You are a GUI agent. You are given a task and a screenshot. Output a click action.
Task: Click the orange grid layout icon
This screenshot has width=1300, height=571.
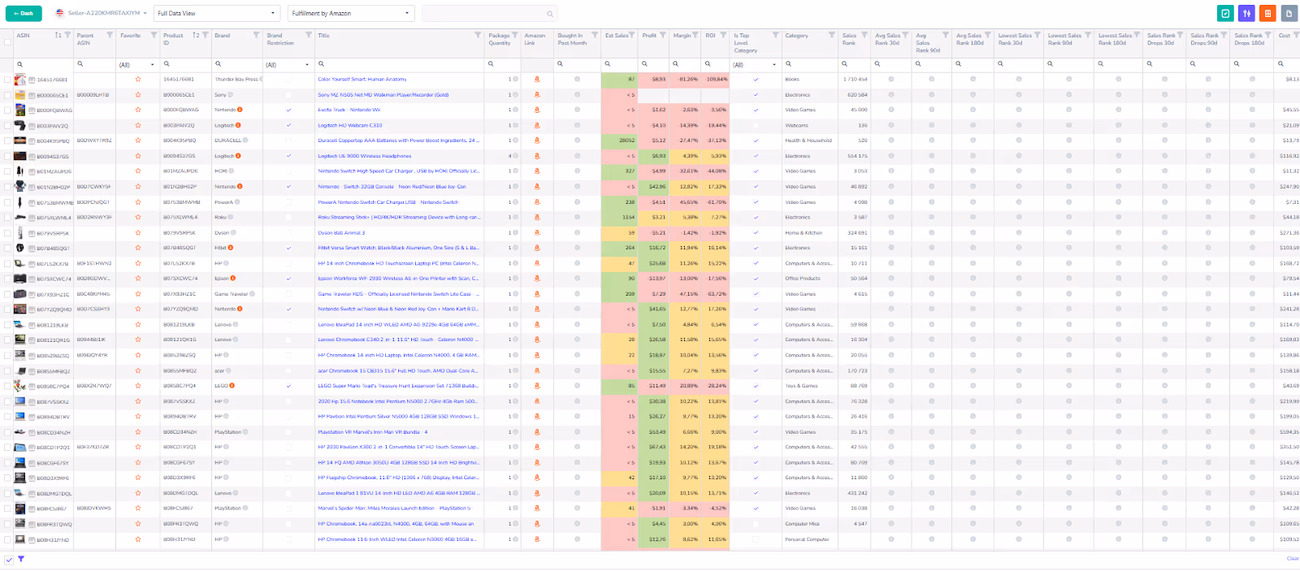(x=1267, y=13)
